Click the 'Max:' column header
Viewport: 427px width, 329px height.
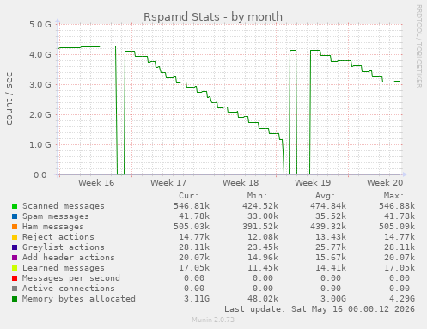(393, 196)
